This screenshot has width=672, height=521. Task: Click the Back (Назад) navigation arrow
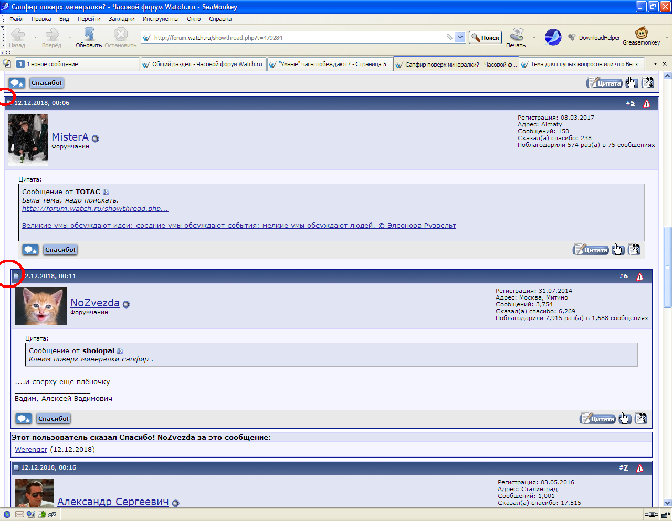17,35
